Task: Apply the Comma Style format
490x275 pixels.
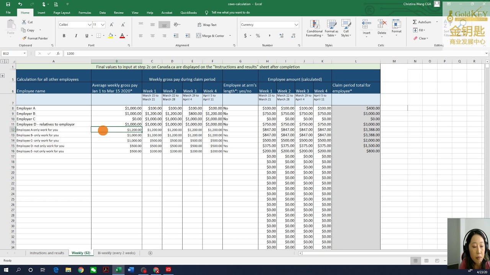Action: [269, 36]
